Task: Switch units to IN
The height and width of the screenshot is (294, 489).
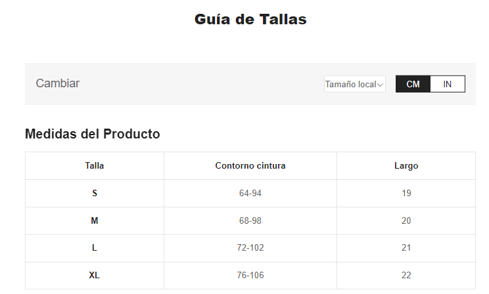Action: pyautogui.click(x=448, y=84)
